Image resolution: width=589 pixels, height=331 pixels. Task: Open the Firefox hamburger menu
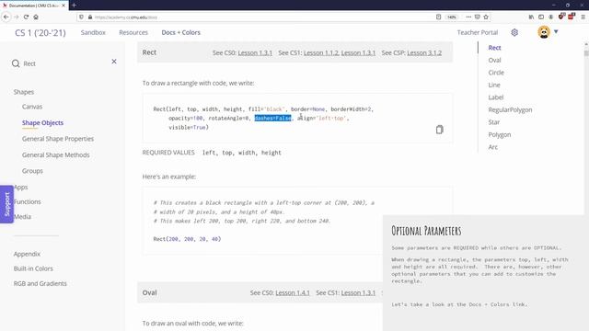click(583, 17)
